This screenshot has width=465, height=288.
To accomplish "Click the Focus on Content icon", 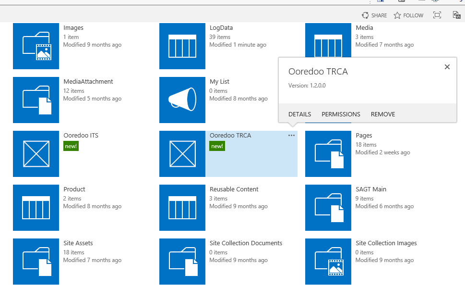I will coord(437,15).
